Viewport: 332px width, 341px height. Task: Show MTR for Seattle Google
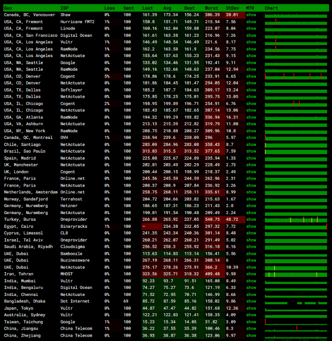pyautogui.click(x=251, y=63)
